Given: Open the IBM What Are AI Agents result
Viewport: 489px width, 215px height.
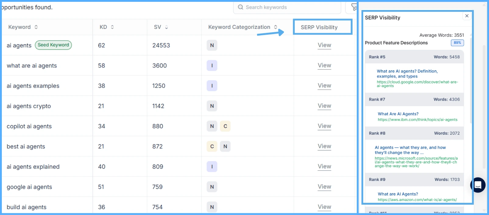Looking at the screenshot, I should click(x=398, y=114).
